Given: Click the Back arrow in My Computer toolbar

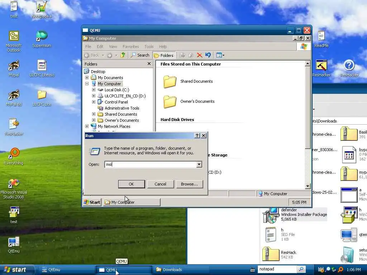Looking at the screenshot, I should tap(92, 55).
